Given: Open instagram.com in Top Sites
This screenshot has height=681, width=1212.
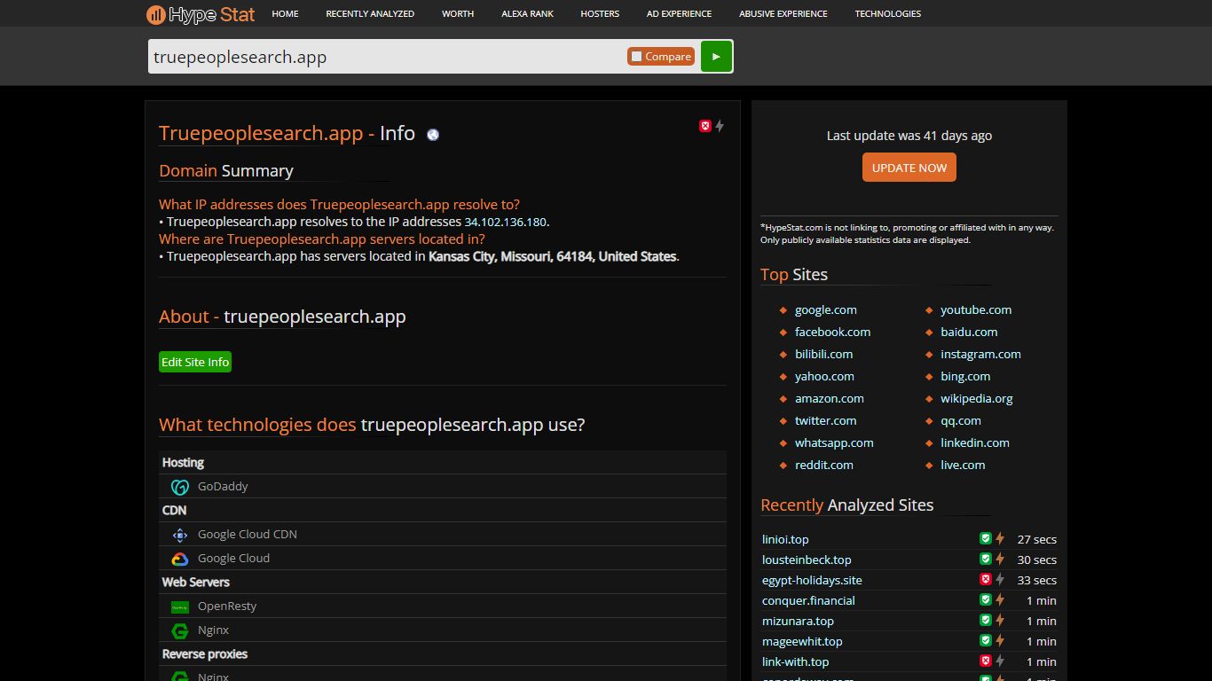Looking at the screenshot, I should (980, 355).
